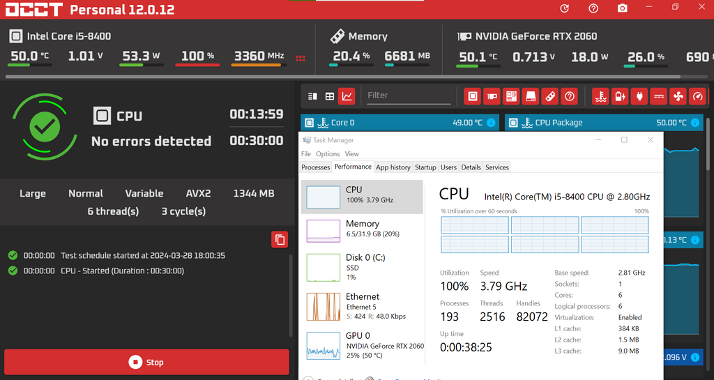
Task: Switch to the Services tab in Task Manager
Action: (x=496, y=167)
